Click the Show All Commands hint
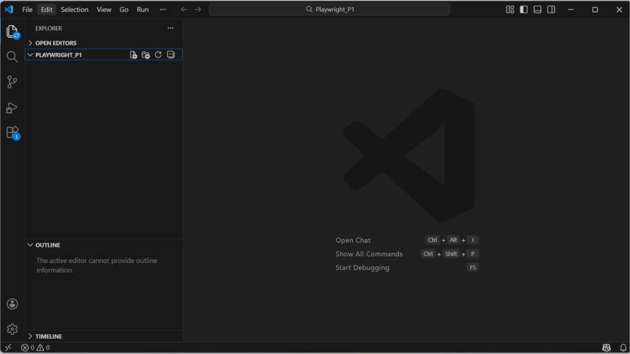Image resolution: width=630 pixels, height=354 pixels. pyautogui.click(x=407, y=254)
